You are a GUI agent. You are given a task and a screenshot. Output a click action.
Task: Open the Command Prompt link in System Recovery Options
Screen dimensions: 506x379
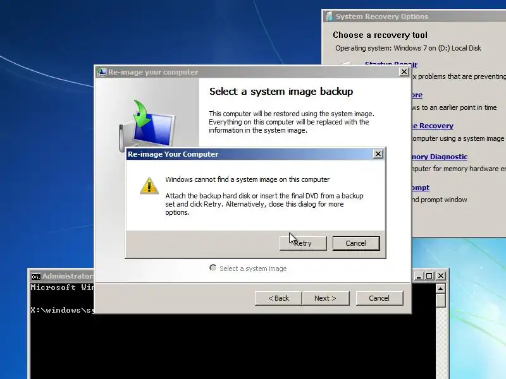pos(421,188)
